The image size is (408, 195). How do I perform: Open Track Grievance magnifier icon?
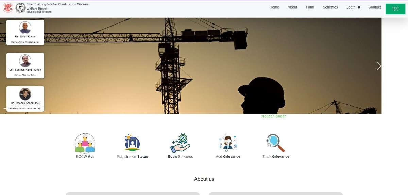point(275,143)
